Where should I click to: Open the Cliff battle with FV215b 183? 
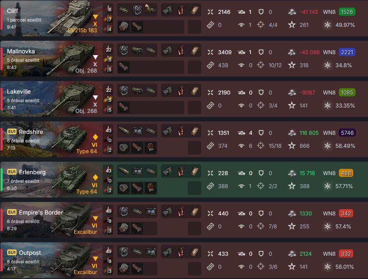click(184, 18)
